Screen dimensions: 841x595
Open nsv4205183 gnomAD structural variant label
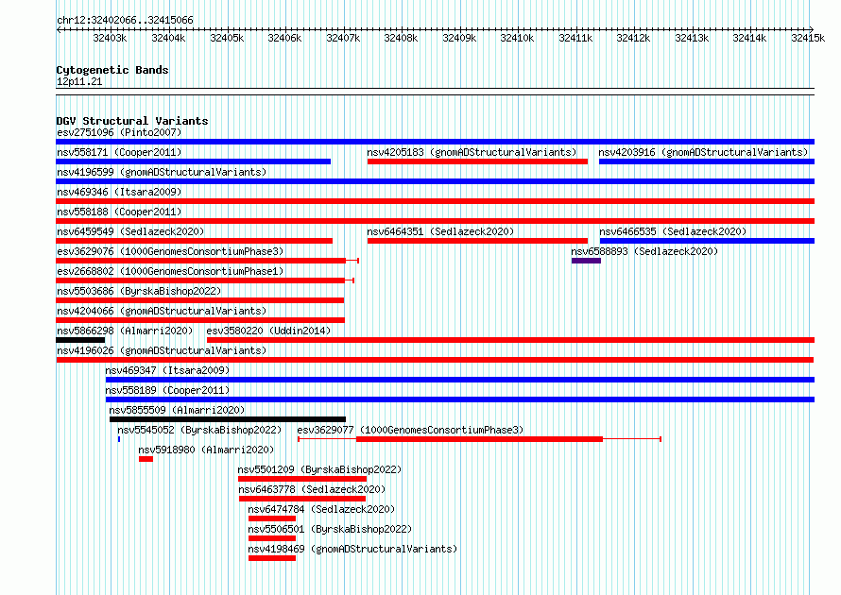click(472, 152)
